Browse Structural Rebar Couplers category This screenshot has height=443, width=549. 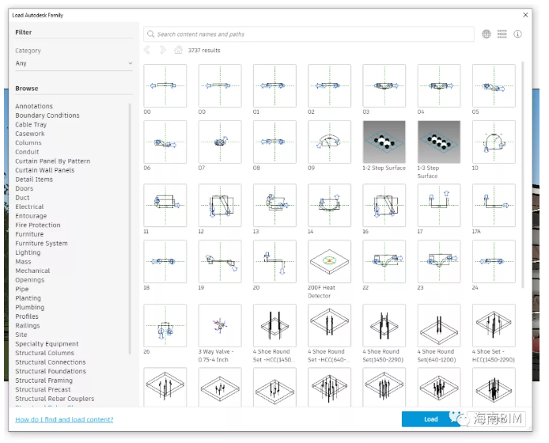55,399
